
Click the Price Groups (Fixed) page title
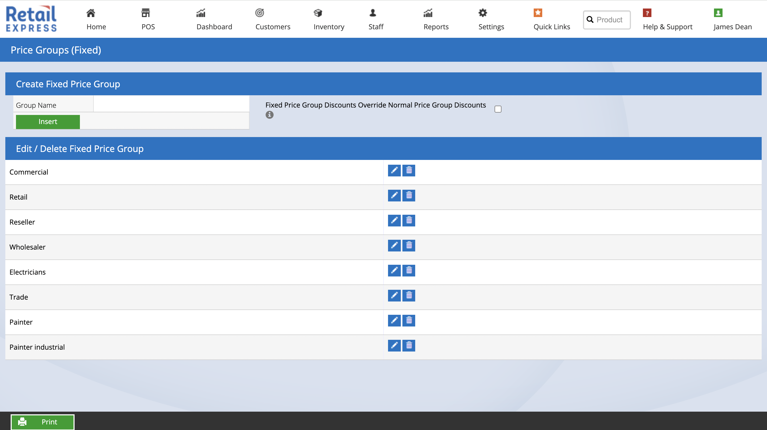pyautogui.click(x=56, y=50)
